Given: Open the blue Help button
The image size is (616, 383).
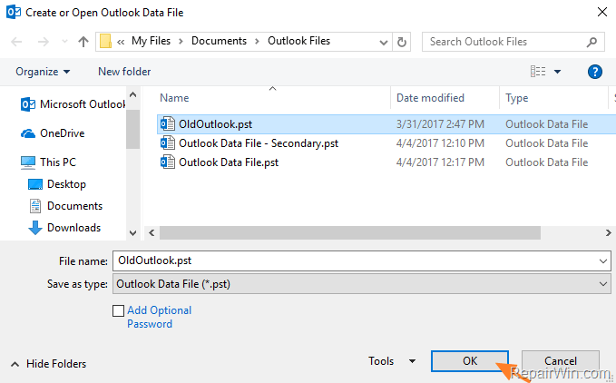Looking at the screenshot, I should click(595, 72).
